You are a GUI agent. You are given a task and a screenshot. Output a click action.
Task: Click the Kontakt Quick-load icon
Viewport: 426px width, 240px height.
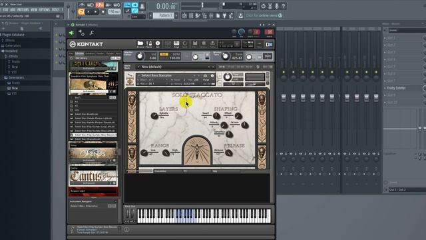(x=185, y=44)
